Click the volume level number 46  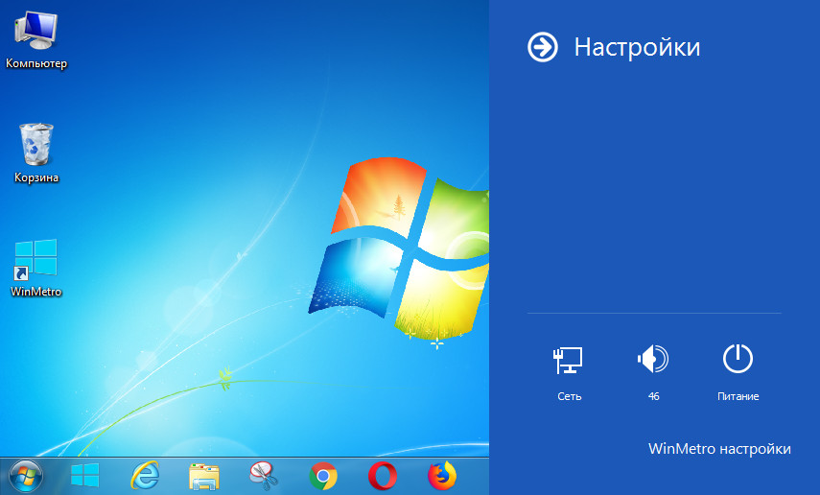(x=653, y=396)
